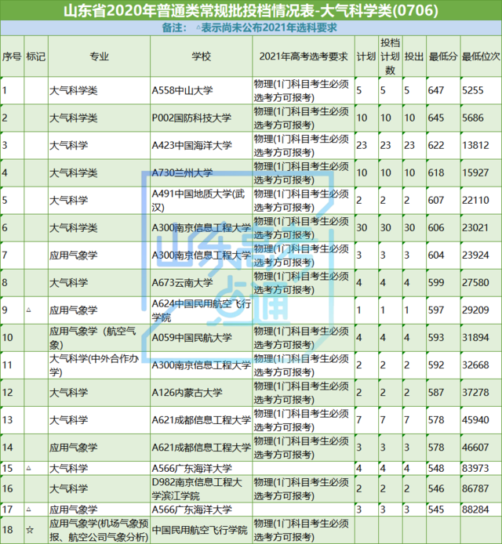Click the 投出 column header

(414, 56)
